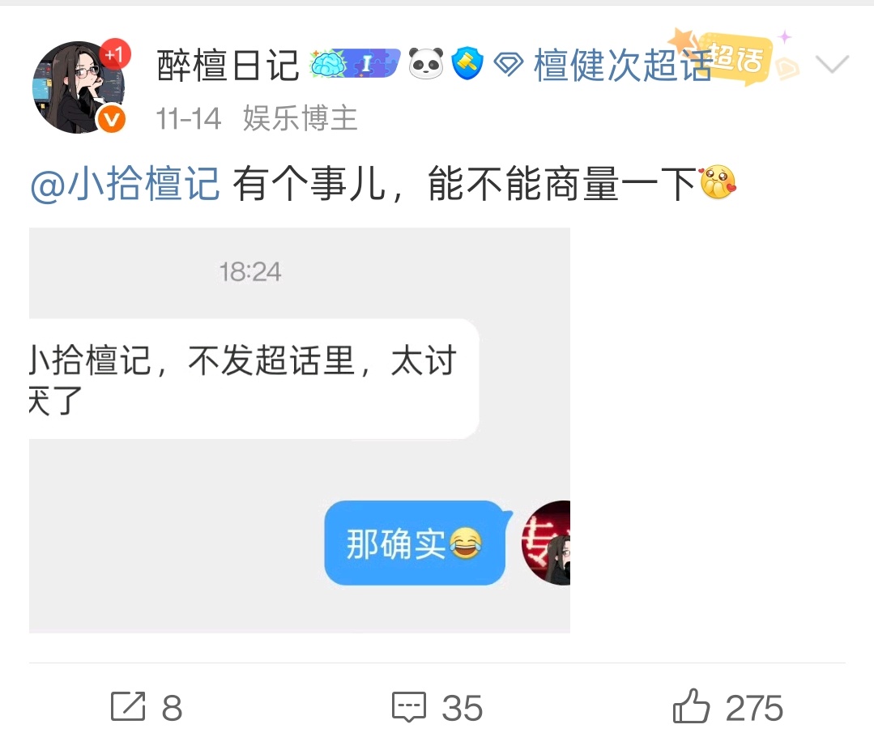Tap the yellow 超话 sticker badge
Viewport: 874px width, 733px height.
pos(735,58)
